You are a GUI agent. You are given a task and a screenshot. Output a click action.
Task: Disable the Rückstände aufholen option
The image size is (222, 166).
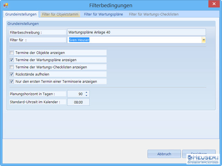click(x=12, y=74)
